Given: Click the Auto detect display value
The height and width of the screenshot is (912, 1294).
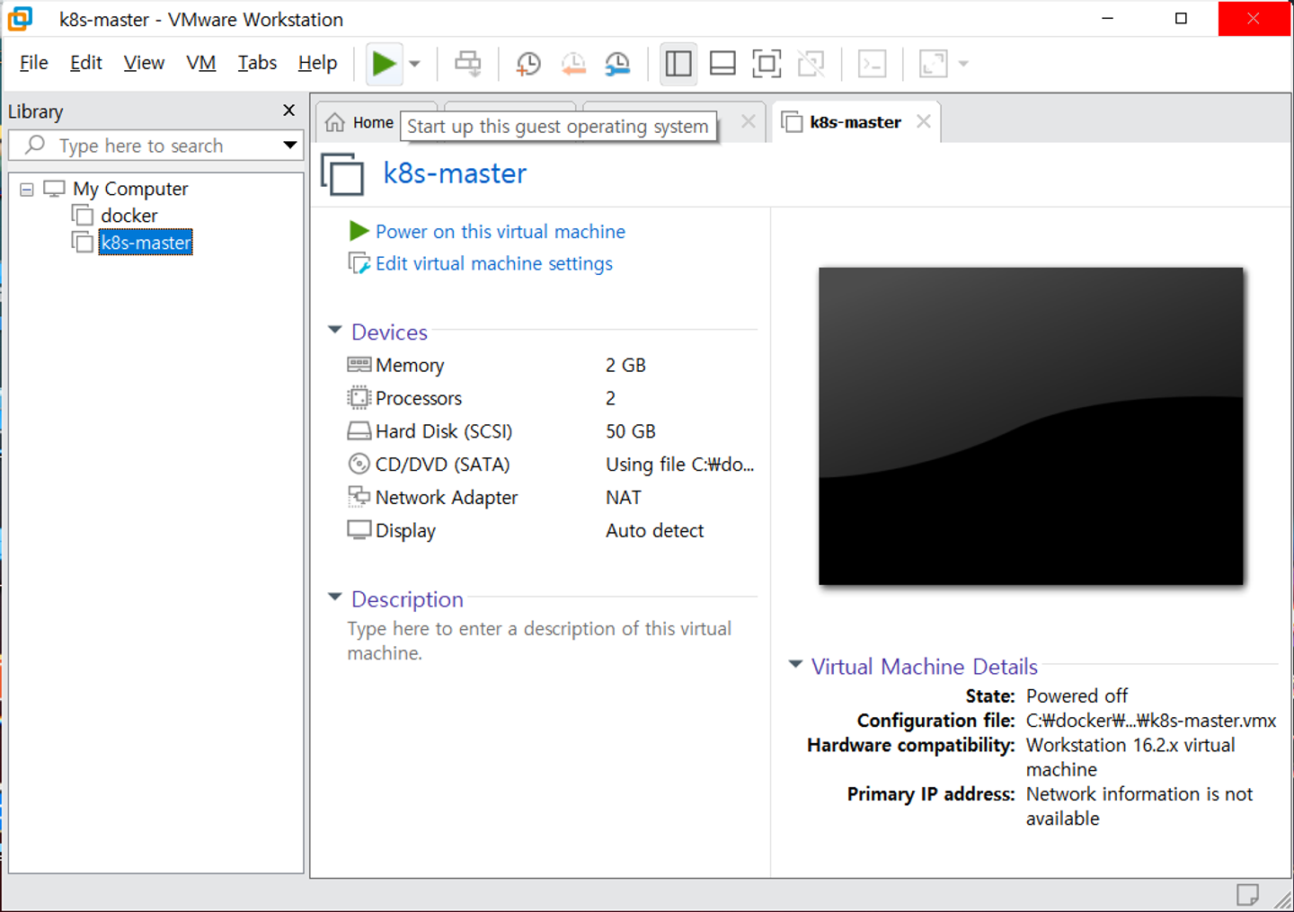Looking at the screenshot, I should click(x=654, y=531).
